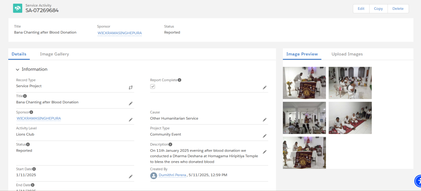Open the accessibility widget icon

(418, 181)
